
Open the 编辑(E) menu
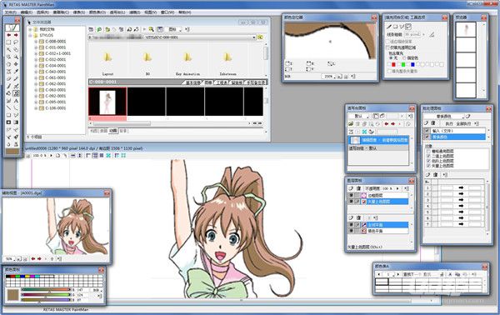[27, 12]
